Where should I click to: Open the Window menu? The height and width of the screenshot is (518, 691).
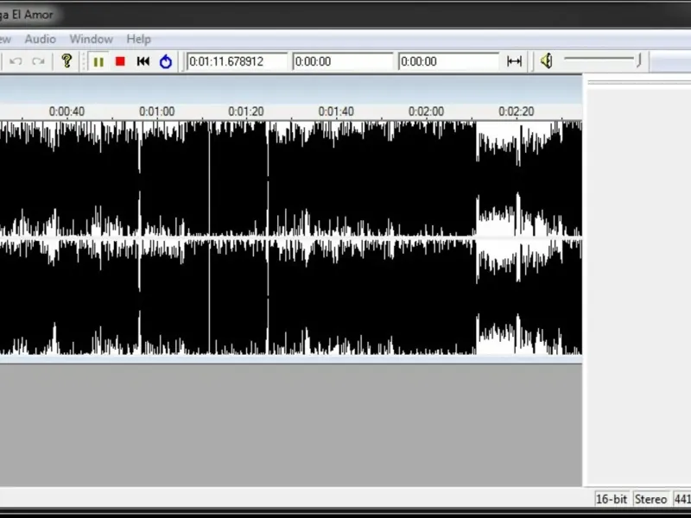click(92, 39)
